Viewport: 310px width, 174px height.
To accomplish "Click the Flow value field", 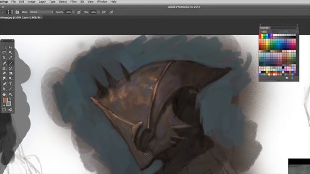I will pos(93,12).
